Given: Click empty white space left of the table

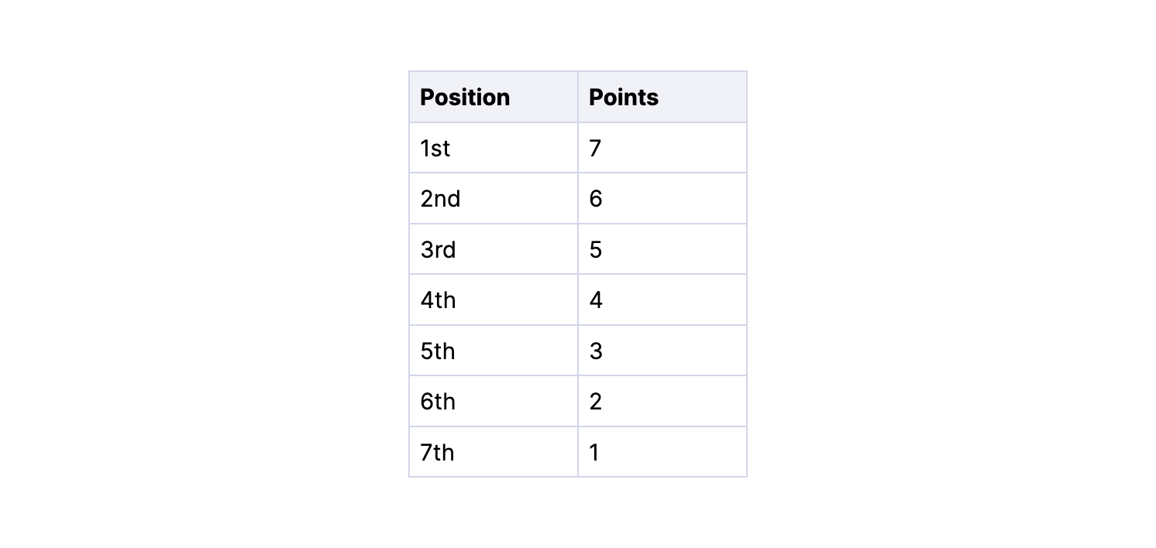Looking at the screenshot, I should [x=204, y=274].
